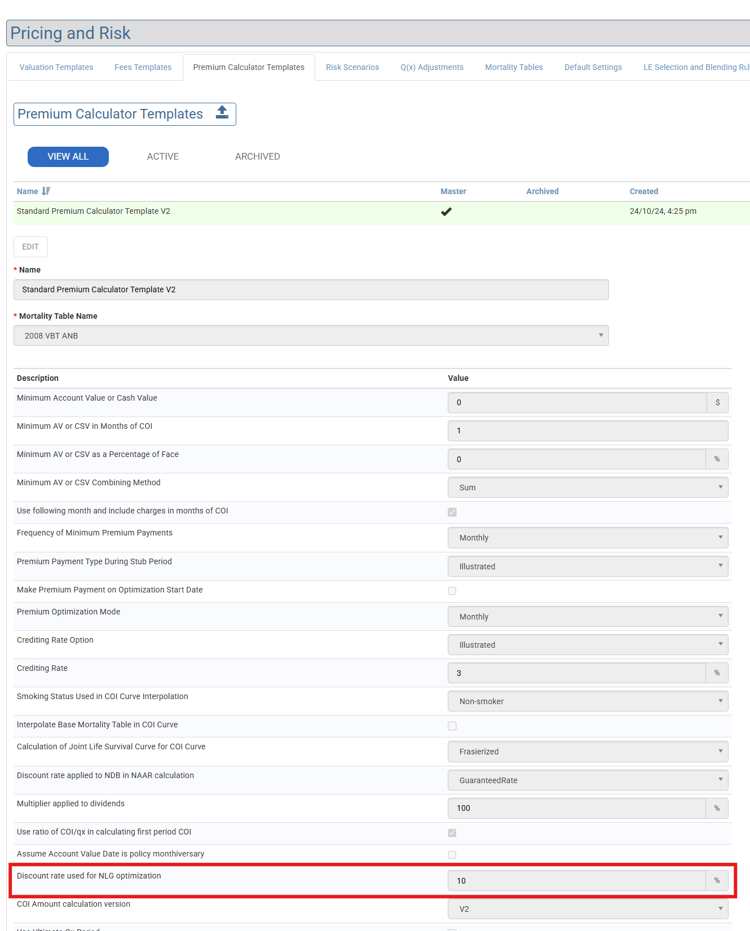
Task: Open the Mortality Table Name dropdown
Action: 311,336
